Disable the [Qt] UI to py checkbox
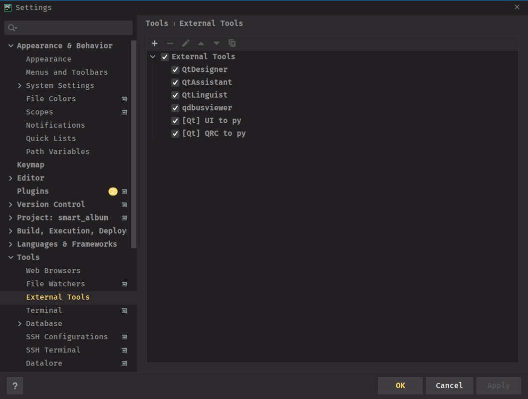 pyautogui.click(x=175, y=121)
